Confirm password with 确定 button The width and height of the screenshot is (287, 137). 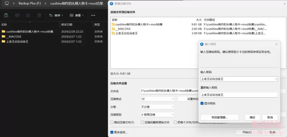point(253,117)
